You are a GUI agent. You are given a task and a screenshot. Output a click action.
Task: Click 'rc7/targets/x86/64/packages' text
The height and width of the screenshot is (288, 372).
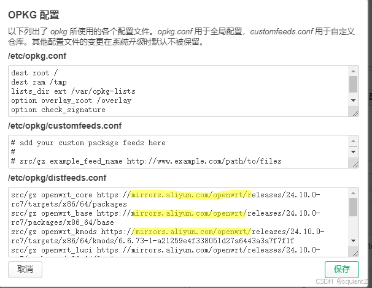point(69,204)
